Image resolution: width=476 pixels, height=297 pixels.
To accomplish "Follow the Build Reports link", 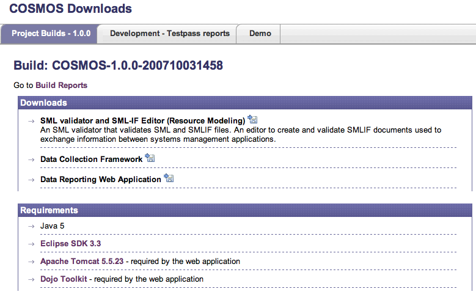I will pos(61,86).
